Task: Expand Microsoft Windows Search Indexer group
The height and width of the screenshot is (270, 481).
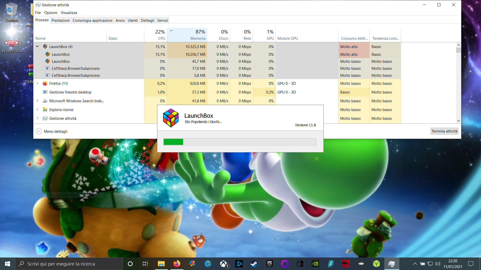Action: tap(37, 101)
